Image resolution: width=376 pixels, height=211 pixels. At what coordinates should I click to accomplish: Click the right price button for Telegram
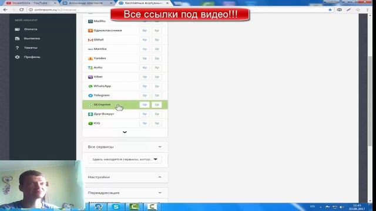[157, 96]
